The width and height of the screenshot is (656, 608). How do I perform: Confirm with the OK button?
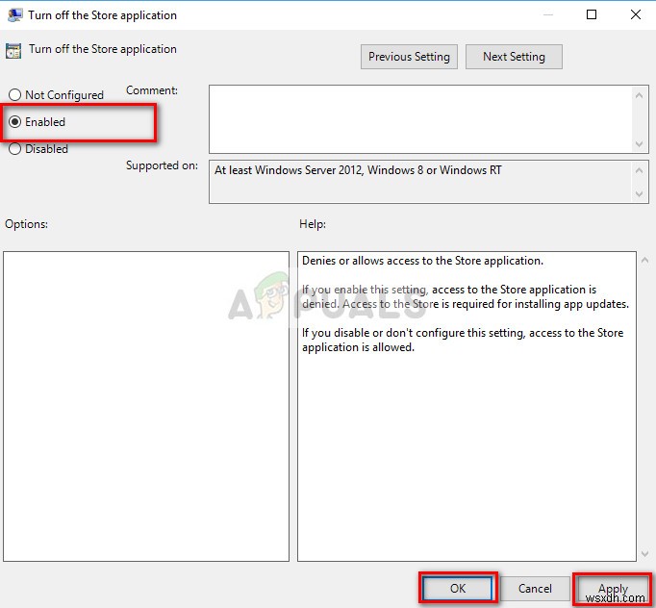pos(457,588)
